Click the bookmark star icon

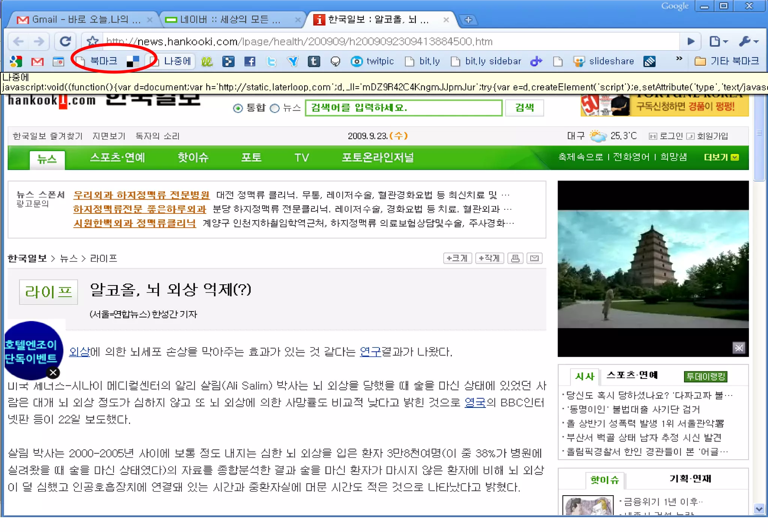tap(93, 41)
